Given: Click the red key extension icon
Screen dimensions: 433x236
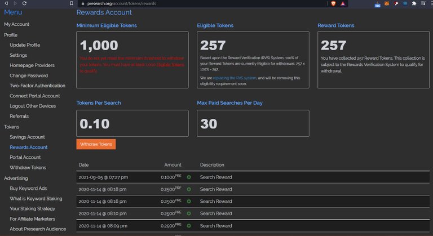Looking at the screenshot, I should click(396, 3).
